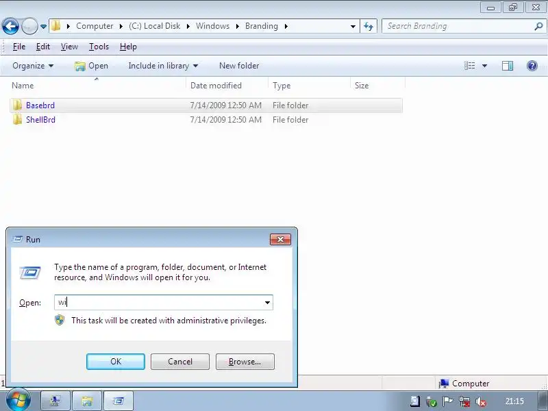
Task: Open the Organize dropdown
Action: (x=33, y=66)
